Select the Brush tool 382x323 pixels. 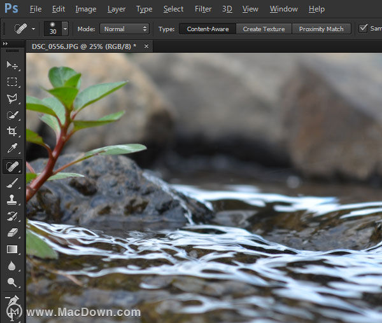point(12,183)
